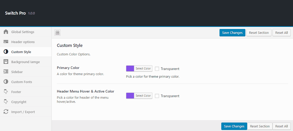The height and width of the screenshot is (131, 293).
Task: Toggle the expand all sections icon
Action: pyautogui.click(x=58, y=33)
